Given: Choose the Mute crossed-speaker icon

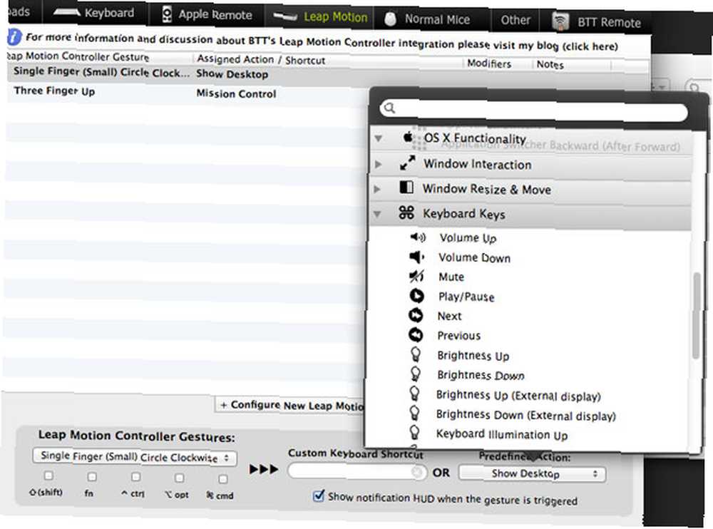Looking at the screenshot, I should 416,276.
